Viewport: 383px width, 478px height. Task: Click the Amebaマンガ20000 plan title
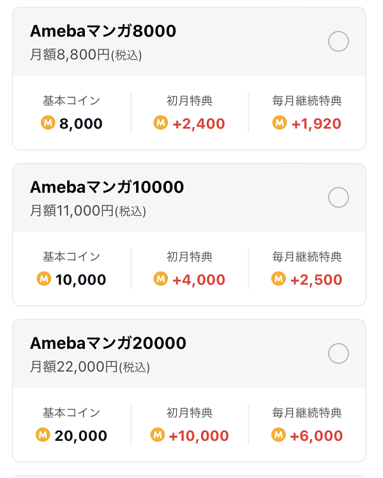tap(108, 343)
